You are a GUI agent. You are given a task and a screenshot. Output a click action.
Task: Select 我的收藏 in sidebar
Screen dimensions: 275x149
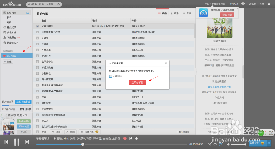(17, 56)
